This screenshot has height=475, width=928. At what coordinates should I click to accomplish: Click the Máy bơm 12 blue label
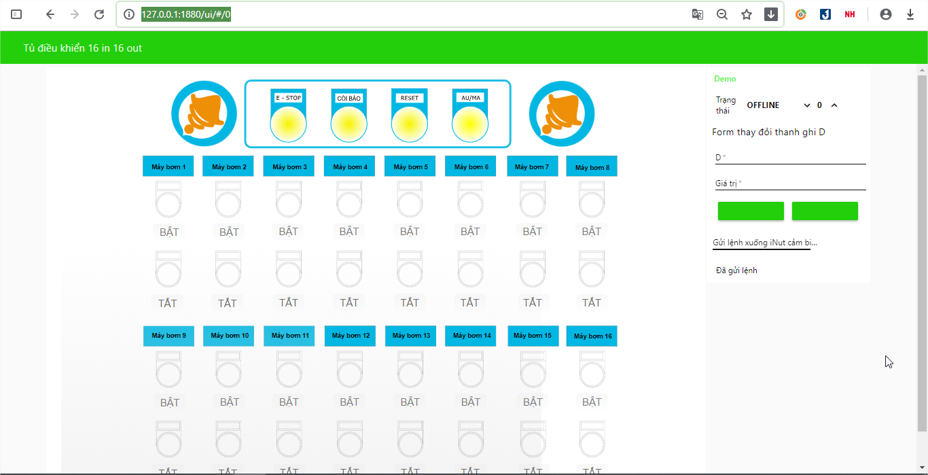tap(350, 336)
